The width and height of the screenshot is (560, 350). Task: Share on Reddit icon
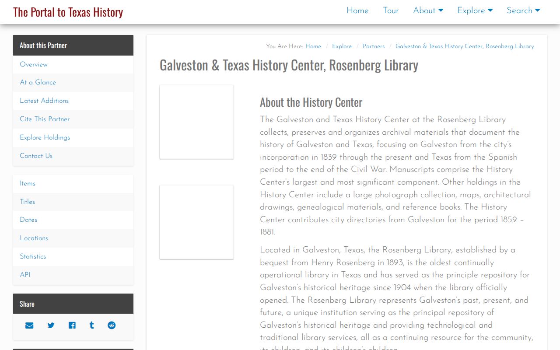pos(112,325)
